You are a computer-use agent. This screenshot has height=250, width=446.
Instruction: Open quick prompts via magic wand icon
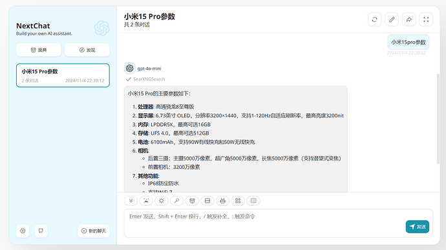(176, 200)
